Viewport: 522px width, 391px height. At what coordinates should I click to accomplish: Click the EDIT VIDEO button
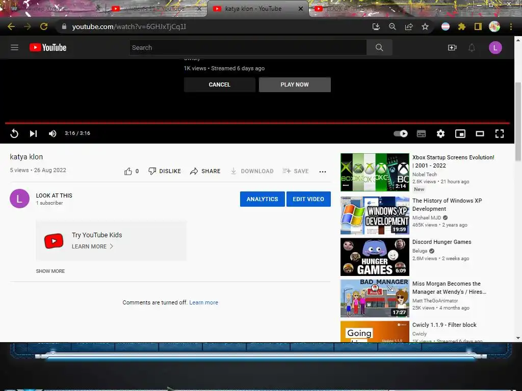pyautogui.click(x=308, y=199)
